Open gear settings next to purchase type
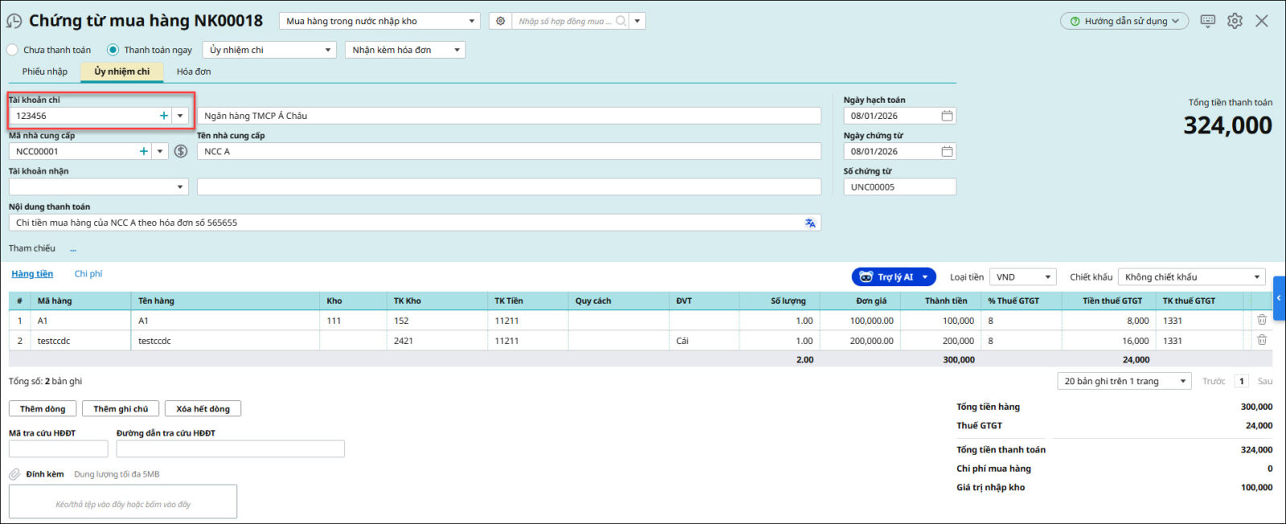Image resolution: width=1286 pixels, height=524 pixels. click(x=501, y=22)
